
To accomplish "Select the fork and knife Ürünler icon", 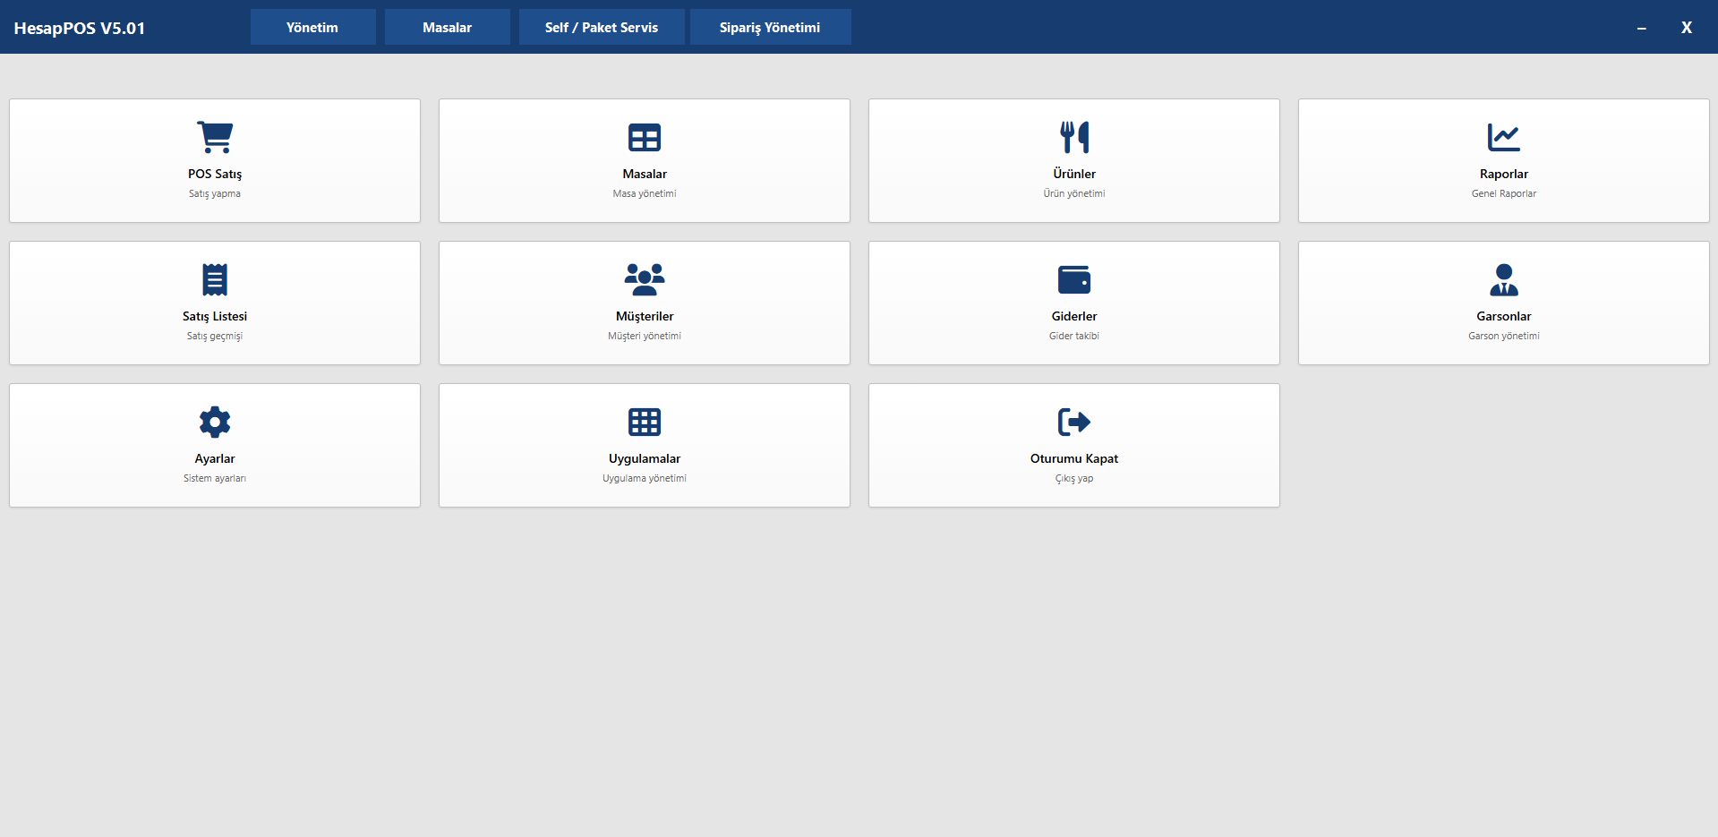I will 1074,137.
